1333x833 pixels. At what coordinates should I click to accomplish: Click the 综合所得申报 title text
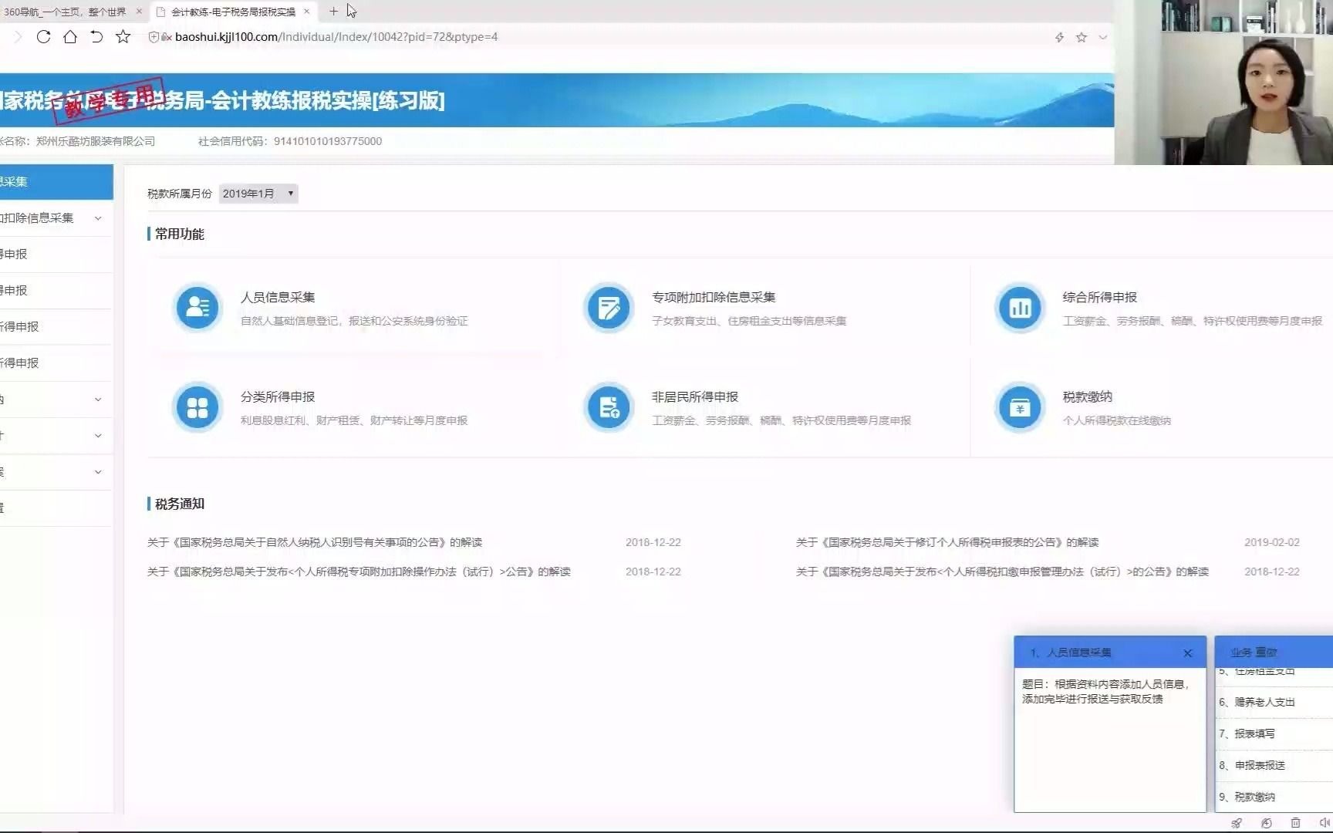[1099, 298]
